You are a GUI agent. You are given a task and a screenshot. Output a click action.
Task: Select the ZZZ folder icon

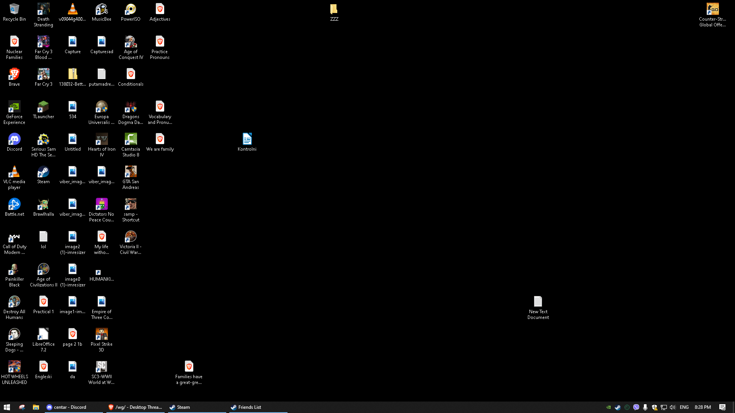pyautogui.click(x=334, y=12)
